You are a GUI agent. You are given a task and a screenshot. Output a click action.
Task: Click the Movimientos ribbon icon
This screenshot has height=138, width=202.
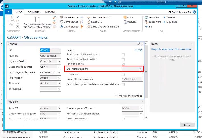(69, 17)
